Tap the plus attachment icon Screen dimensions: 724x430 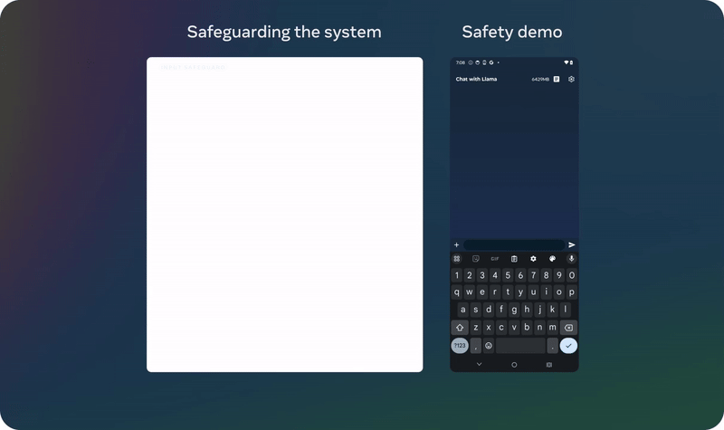pos(456,245)
